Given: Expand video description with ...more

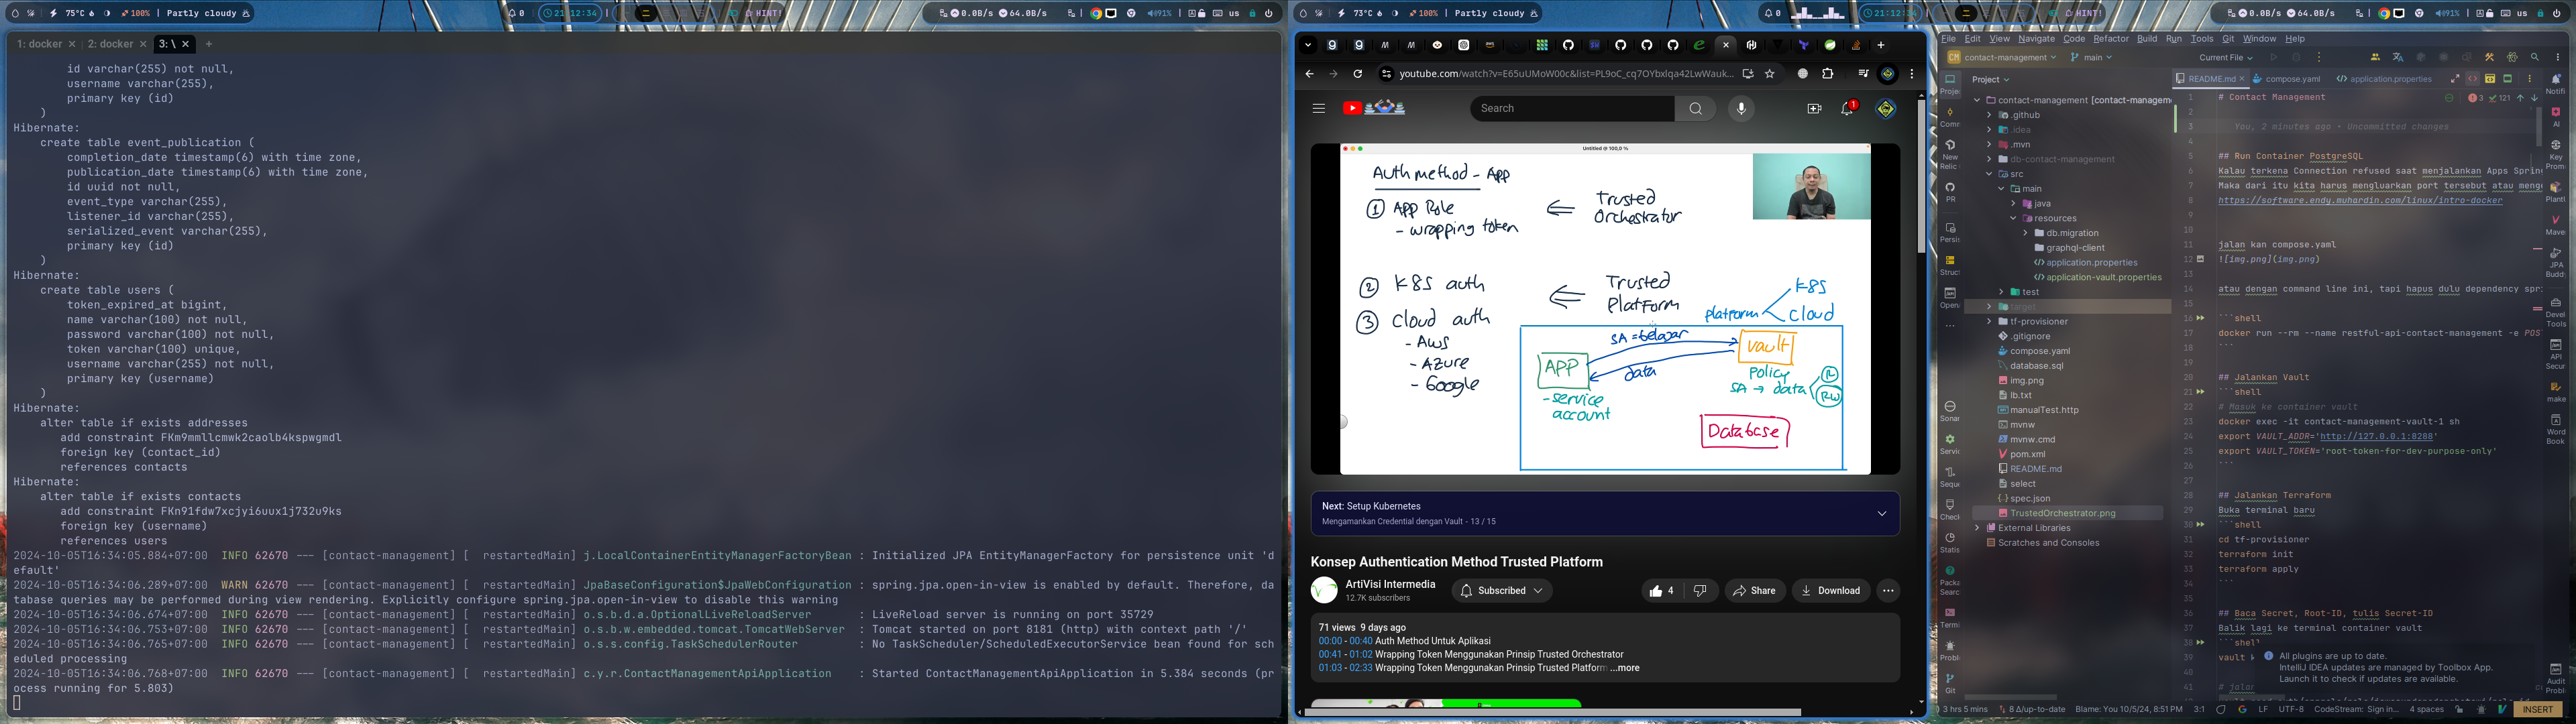Looking at the screenshot, I should [x=1624, y=668].
